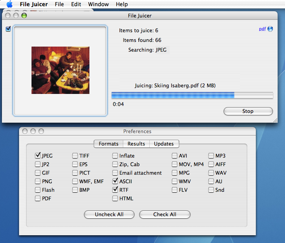Click the blue juicing progress bar
The image size is (285, 243).
point(192,95)
